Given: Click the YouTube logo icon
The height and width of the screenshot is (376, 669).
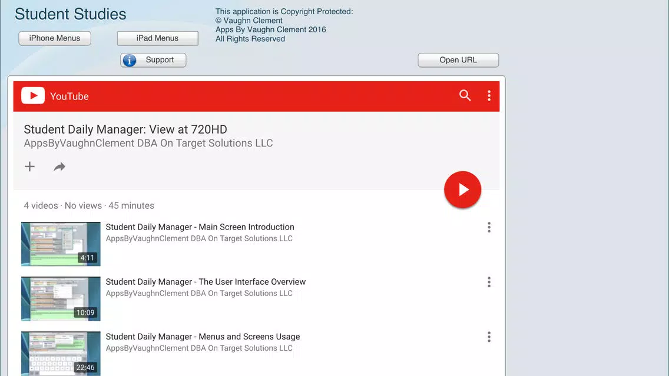Looking at the screenshot, I should pos(33,95).
